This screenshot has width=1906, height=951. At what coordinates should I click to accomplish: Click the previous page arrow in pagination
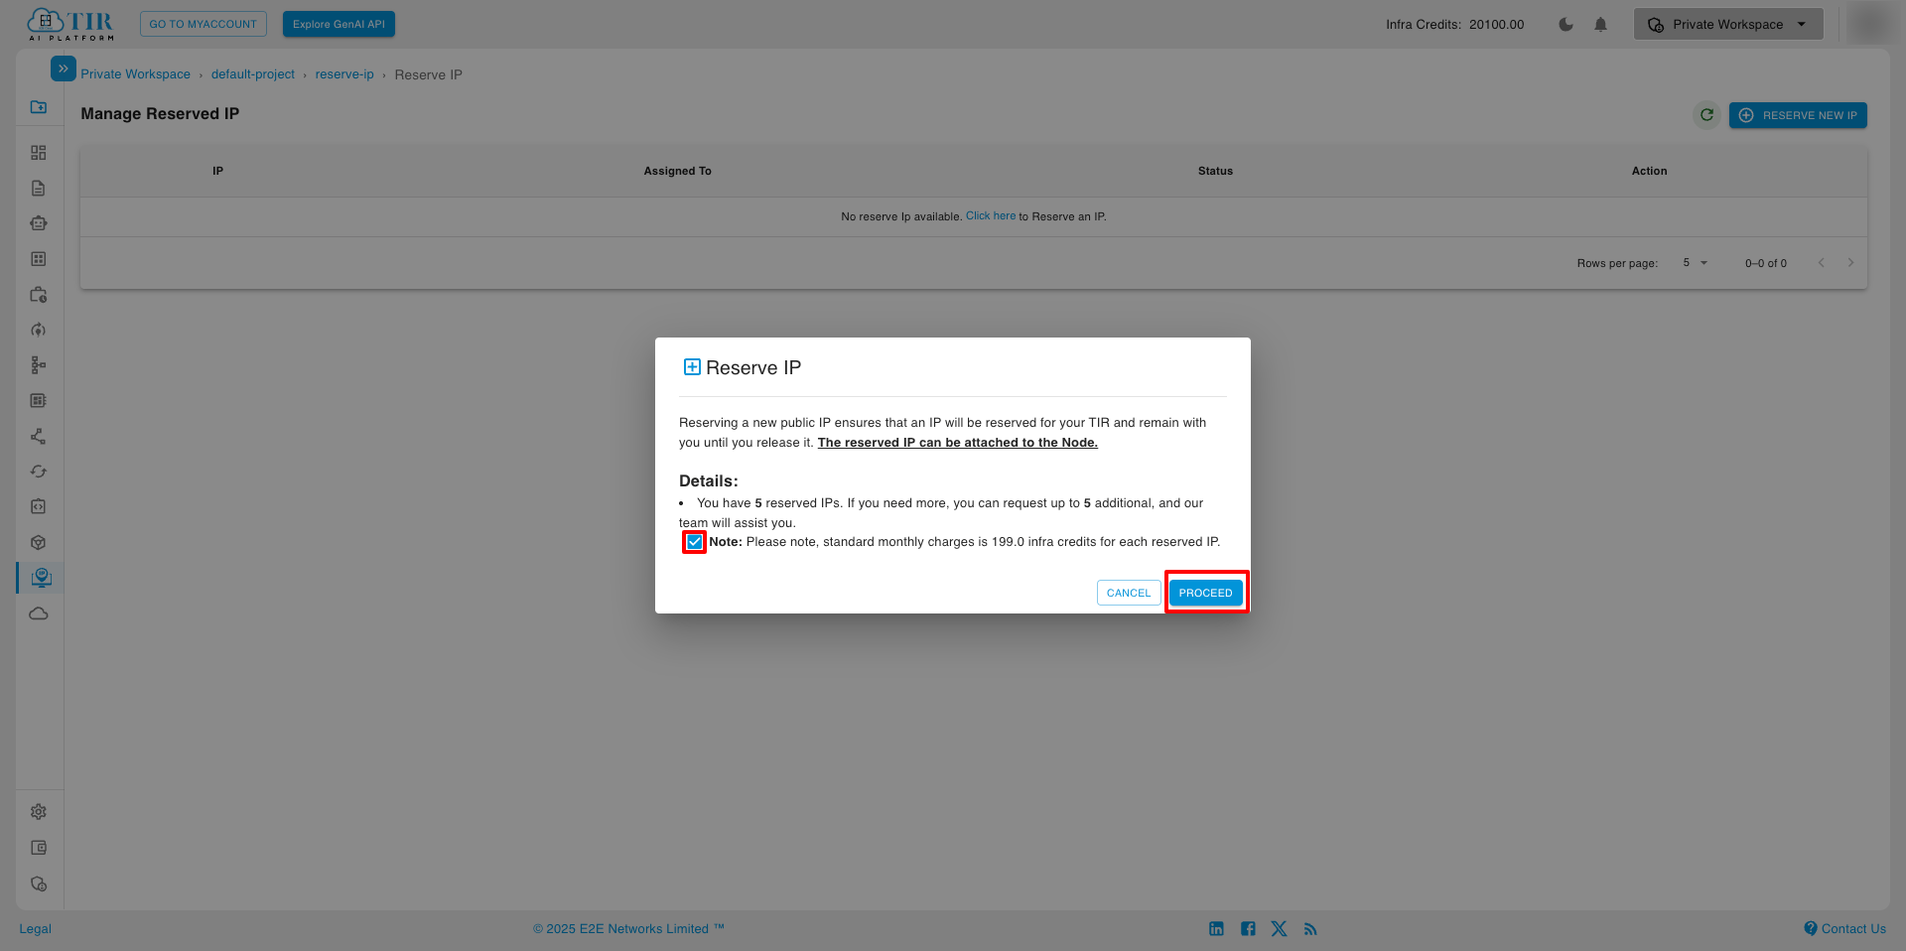coord(1822,263)
